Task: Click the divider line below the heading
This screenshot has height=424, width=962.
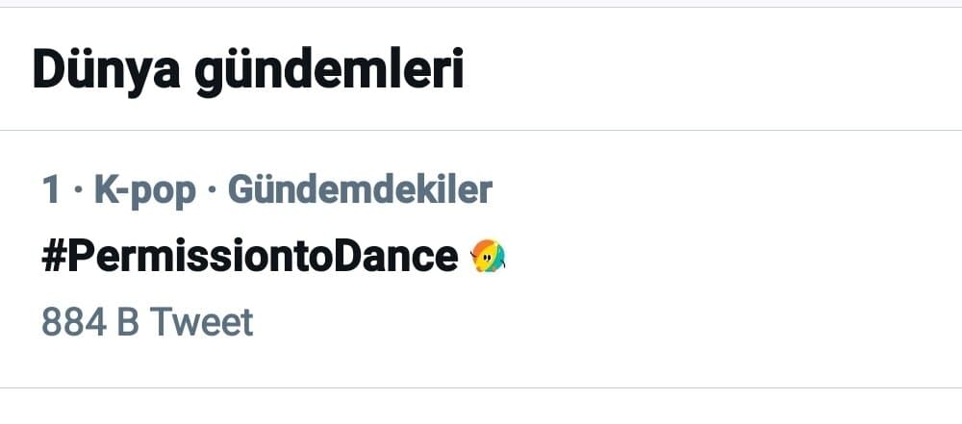Action: pyautogui.click(x=481, y=130)
